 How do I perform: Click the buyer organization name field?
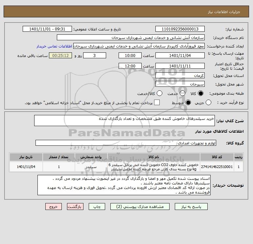click(131, 37)
